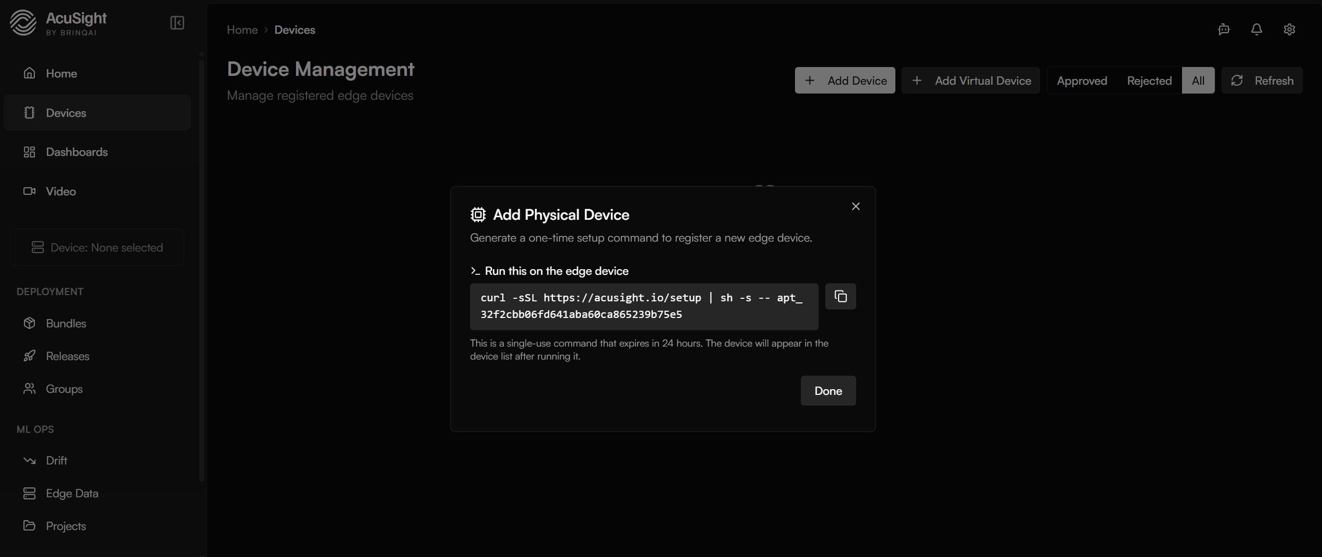Click the Bundles box icon
The height and width of the screenshot is (557, 1322).
(29, 323)
